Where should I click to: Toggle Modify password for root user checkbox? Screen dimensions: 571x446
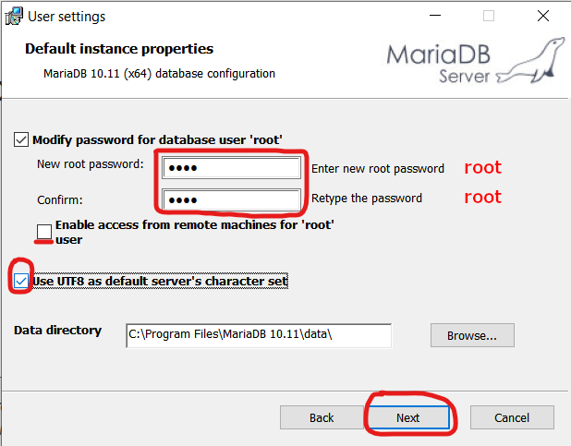pyautogui.click(x=21, y=139)
